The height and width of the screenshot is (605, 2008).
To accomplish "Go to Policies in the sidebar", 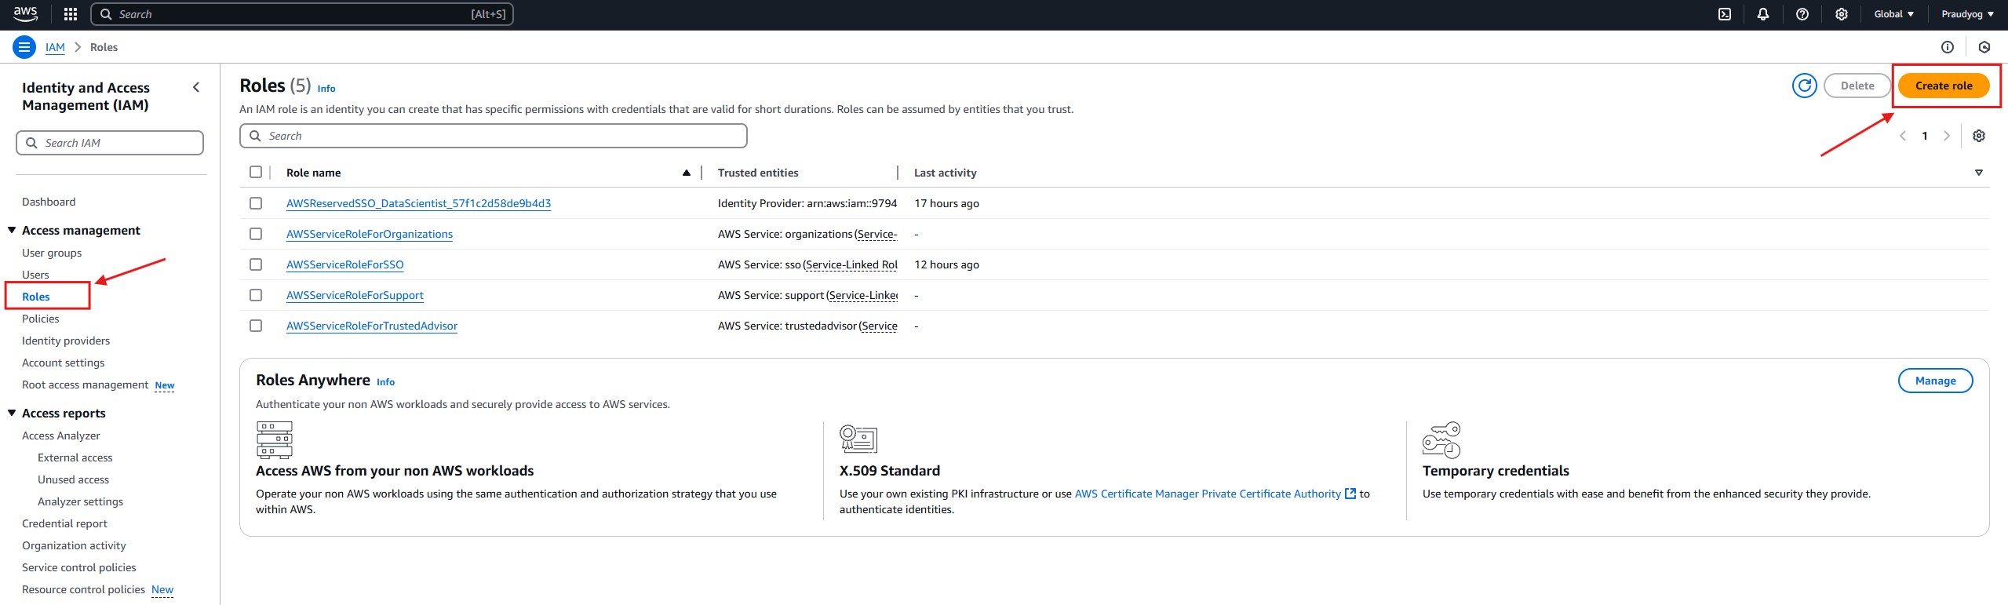I will 41,319.
